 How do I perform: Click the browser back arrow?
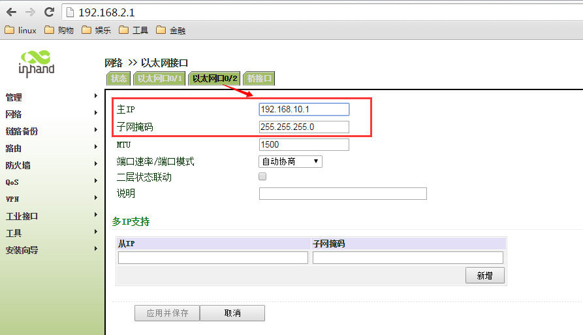click(x=11, y=12)
